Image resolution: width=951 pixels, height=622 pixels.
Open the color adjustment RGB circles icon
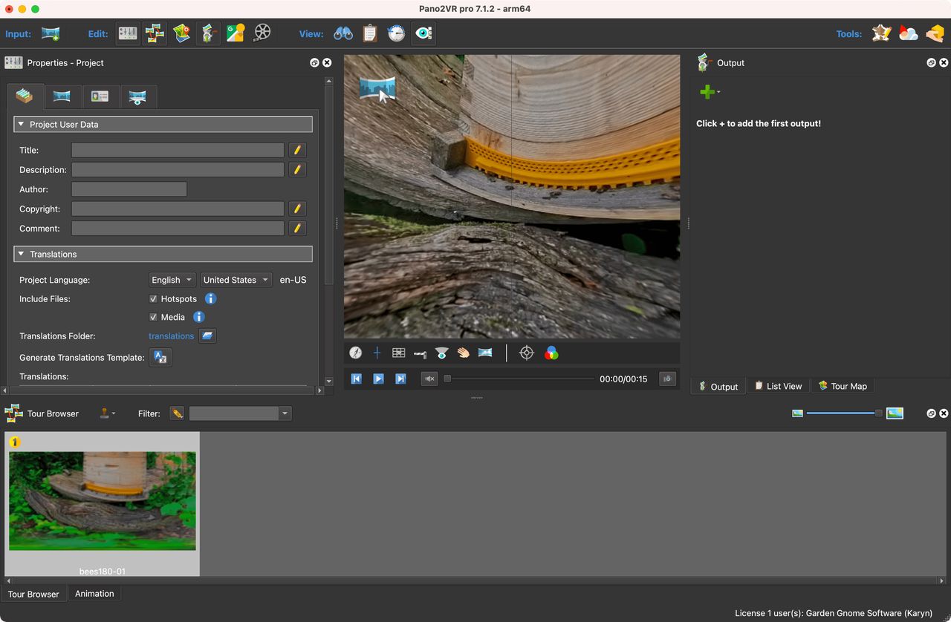point(551,353)
